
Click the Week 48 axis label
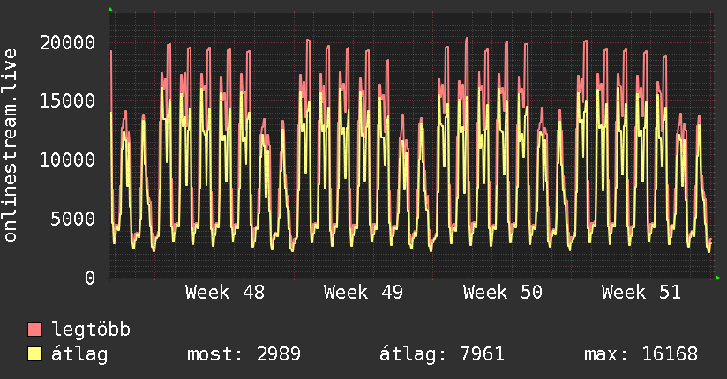click(225, 293)
